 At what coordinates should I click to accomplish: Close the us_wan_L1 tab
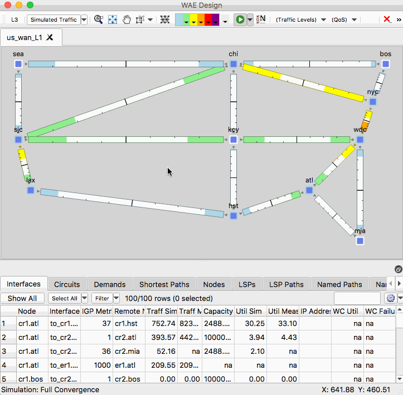pyautogui.click(x=50, y=37)
